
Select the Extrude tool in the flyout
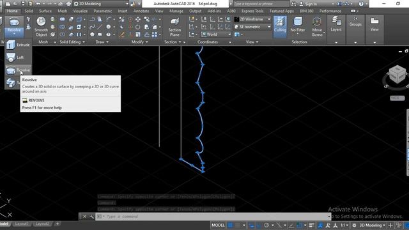tap(18, 45)
